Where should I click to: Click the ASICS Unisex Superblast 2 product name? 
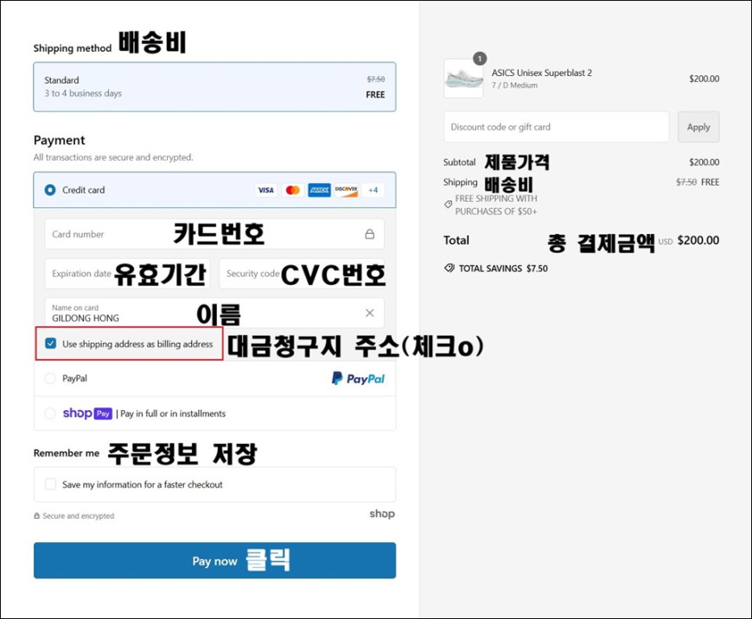[541, 73]
